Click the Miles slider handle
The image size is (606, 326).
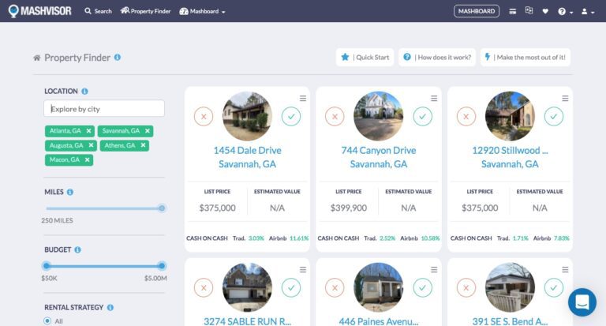(162, 208)
